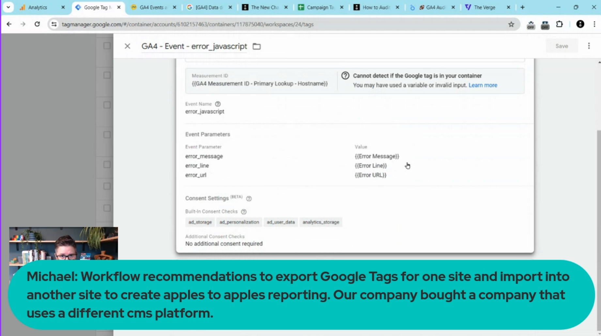Switch to the [GA4] Data browser tab
The image size is (601, 336).
click(209, 7)
